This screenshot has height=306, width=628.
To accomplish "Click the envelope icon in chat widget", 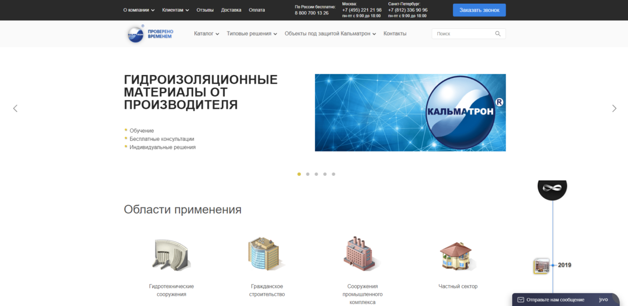I will click(521, 300).
